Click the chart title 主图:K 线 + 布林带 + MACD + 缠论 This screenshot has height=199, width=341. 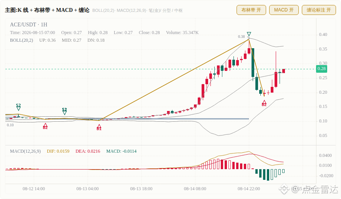[x=47, y=10]
